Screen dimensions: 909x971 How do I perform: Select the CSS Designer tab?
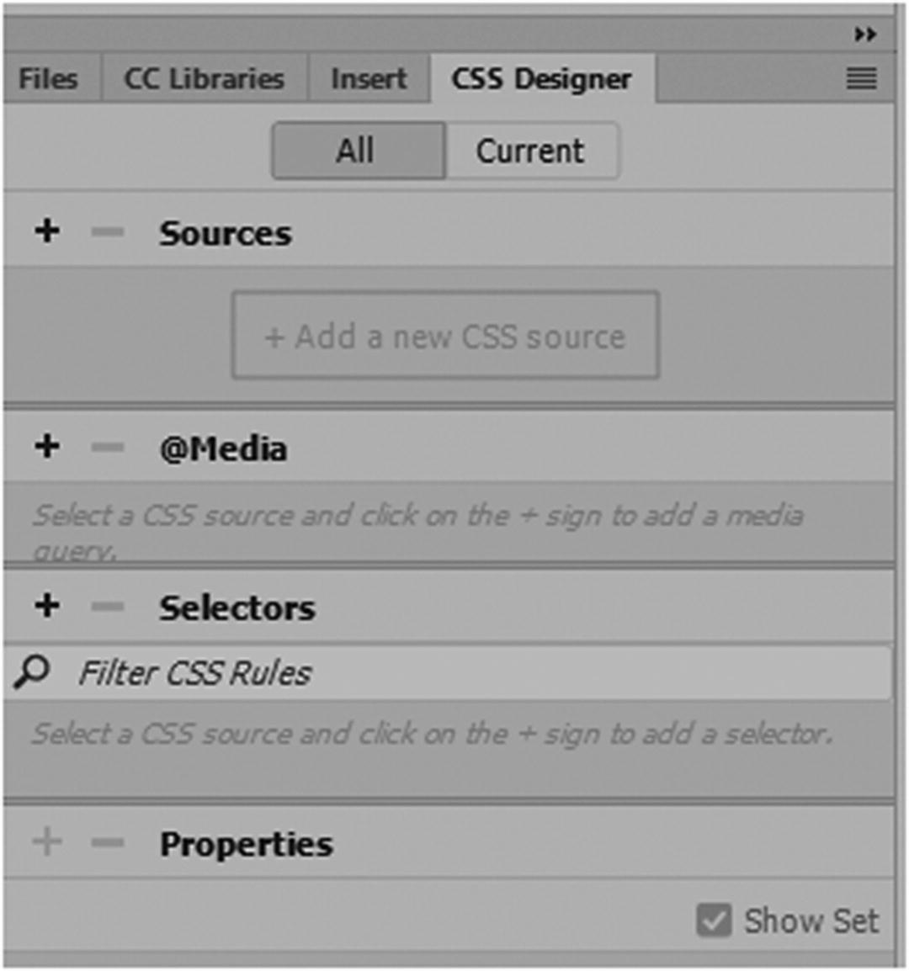[541, 79]
